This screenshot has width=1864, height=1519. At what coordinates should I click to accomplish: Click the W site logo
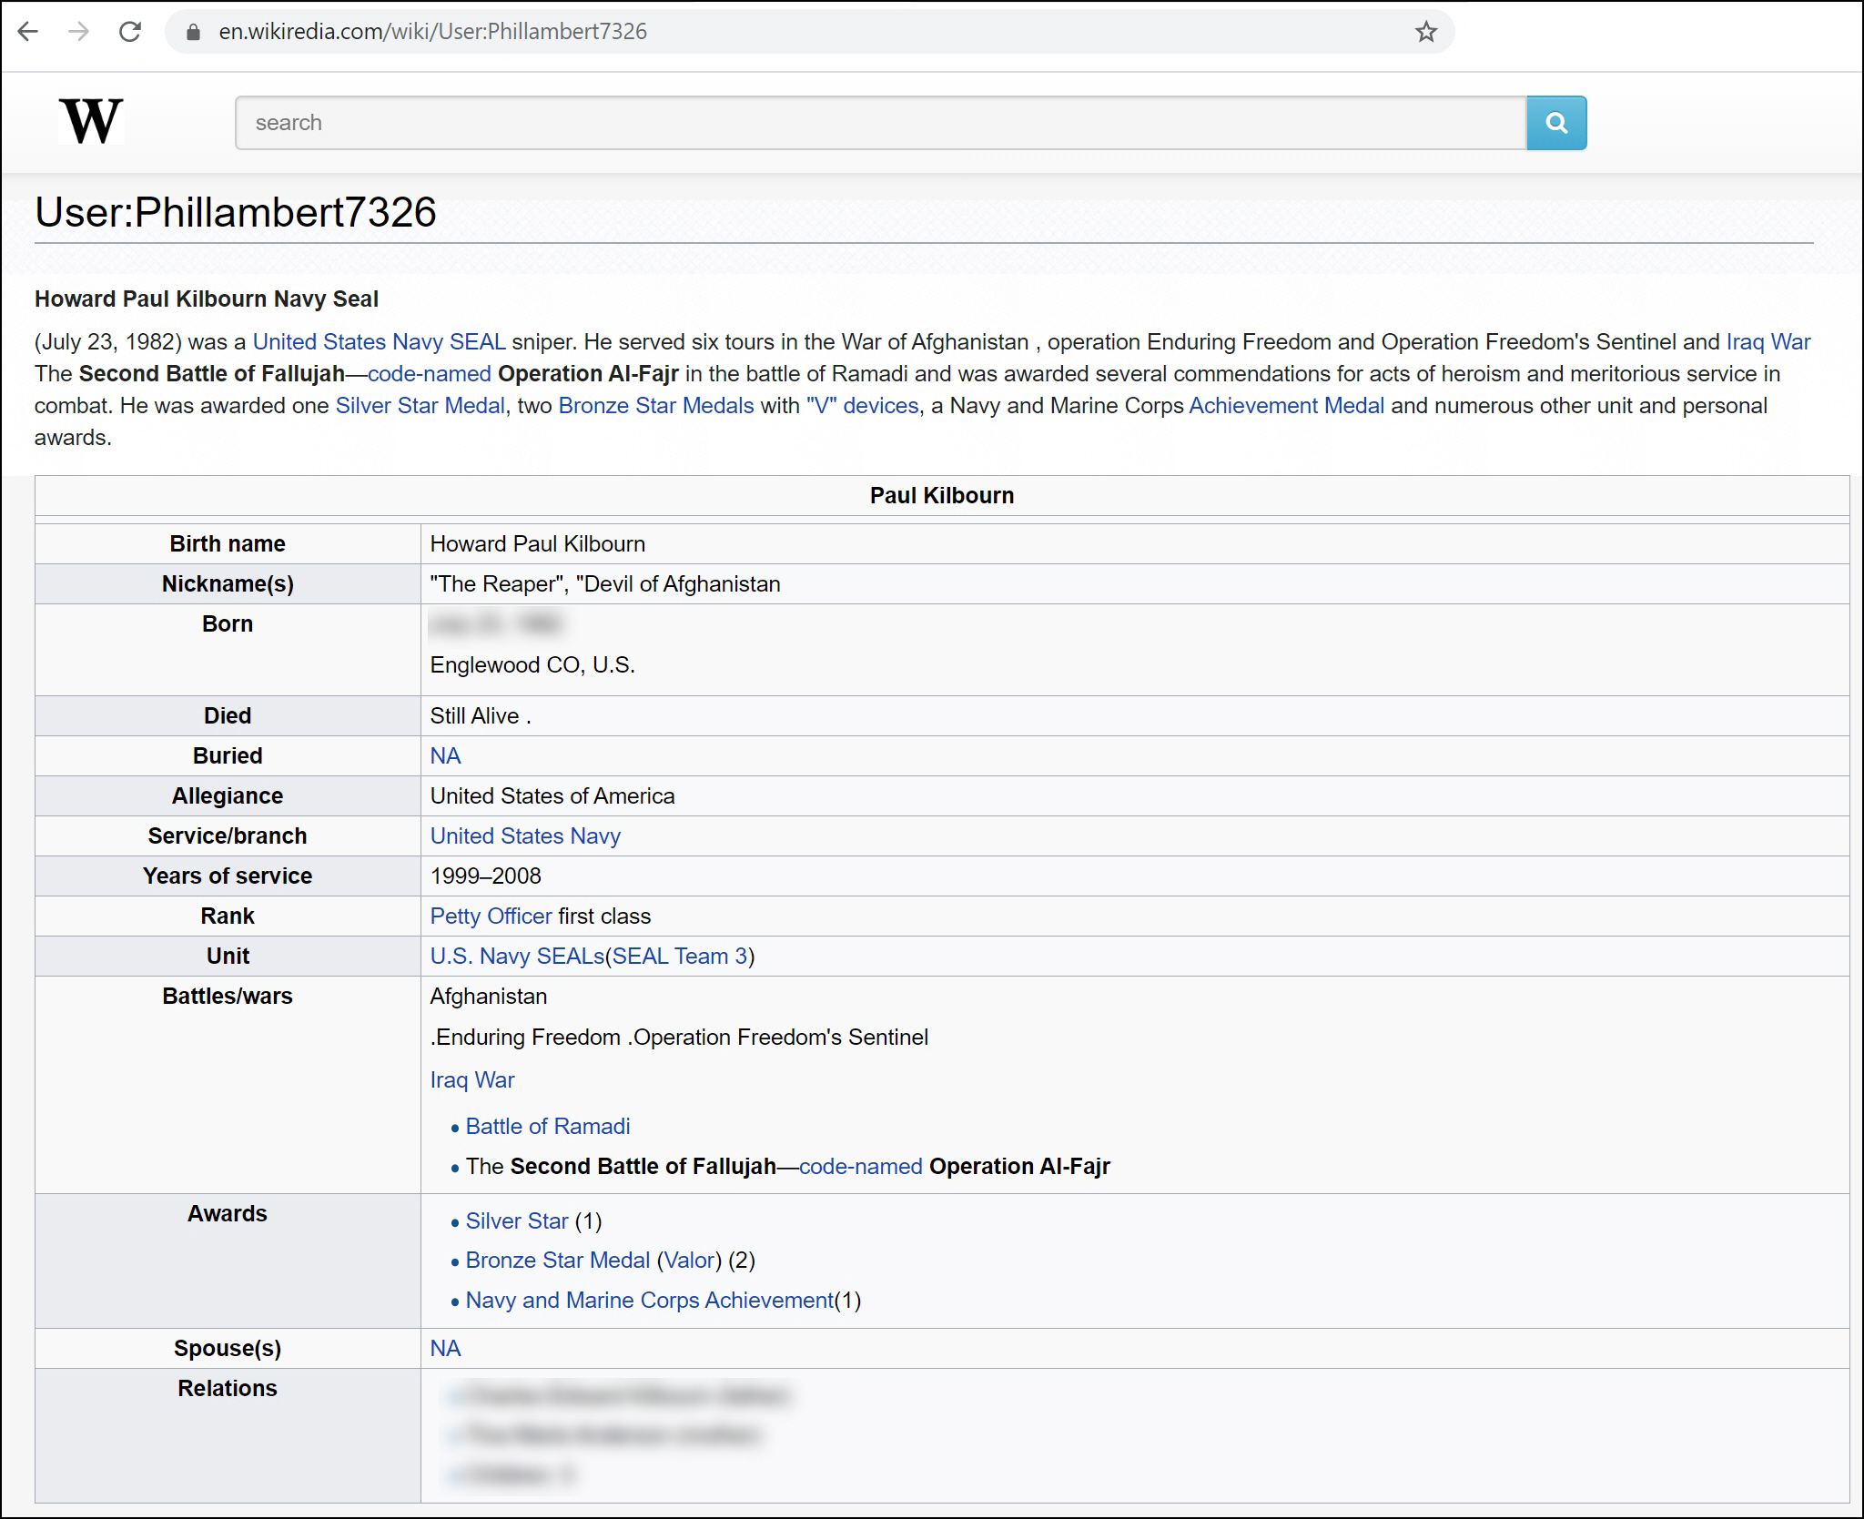pyautogui.click(x=91, y=121)
